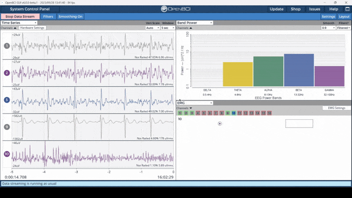Click channel 1 circle in Time Series
The width and height of the screenshot is (352, 198).
[x=7, y=46]
